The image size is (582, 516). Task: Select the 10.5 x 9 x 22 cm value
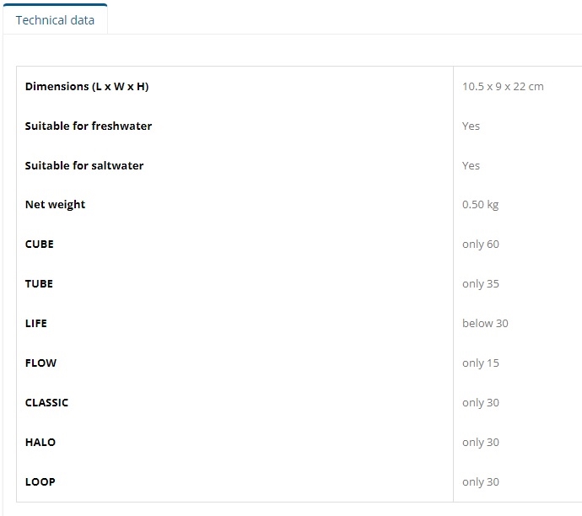coord(503,87)
